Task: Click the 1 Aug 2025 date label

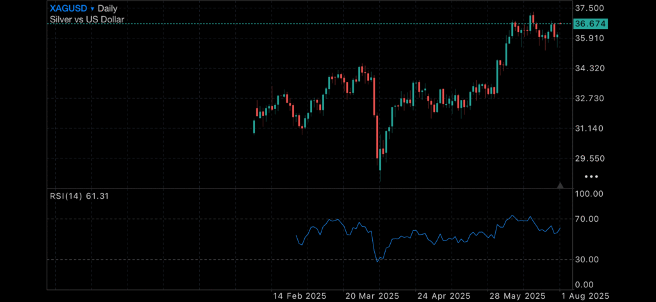Action: [x=584, y=296]
